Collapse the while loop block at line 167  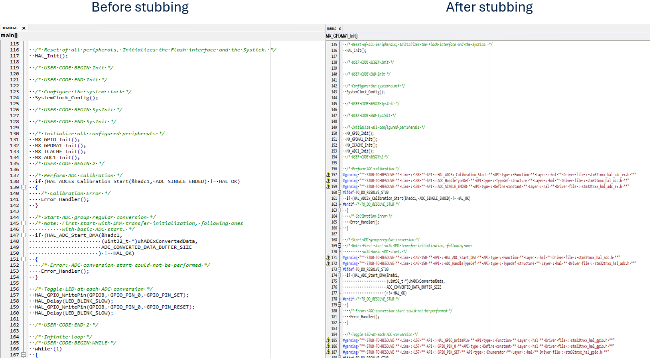coord(24,355)
